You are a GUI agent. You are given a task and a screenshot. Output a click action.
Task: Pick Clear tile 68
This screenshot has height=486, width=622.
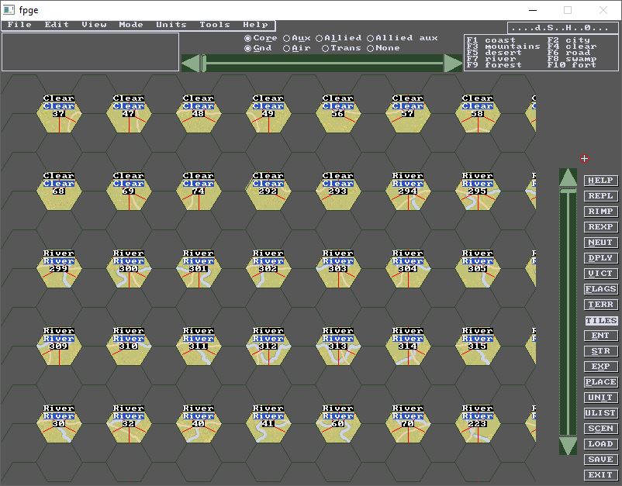point(59,191)
